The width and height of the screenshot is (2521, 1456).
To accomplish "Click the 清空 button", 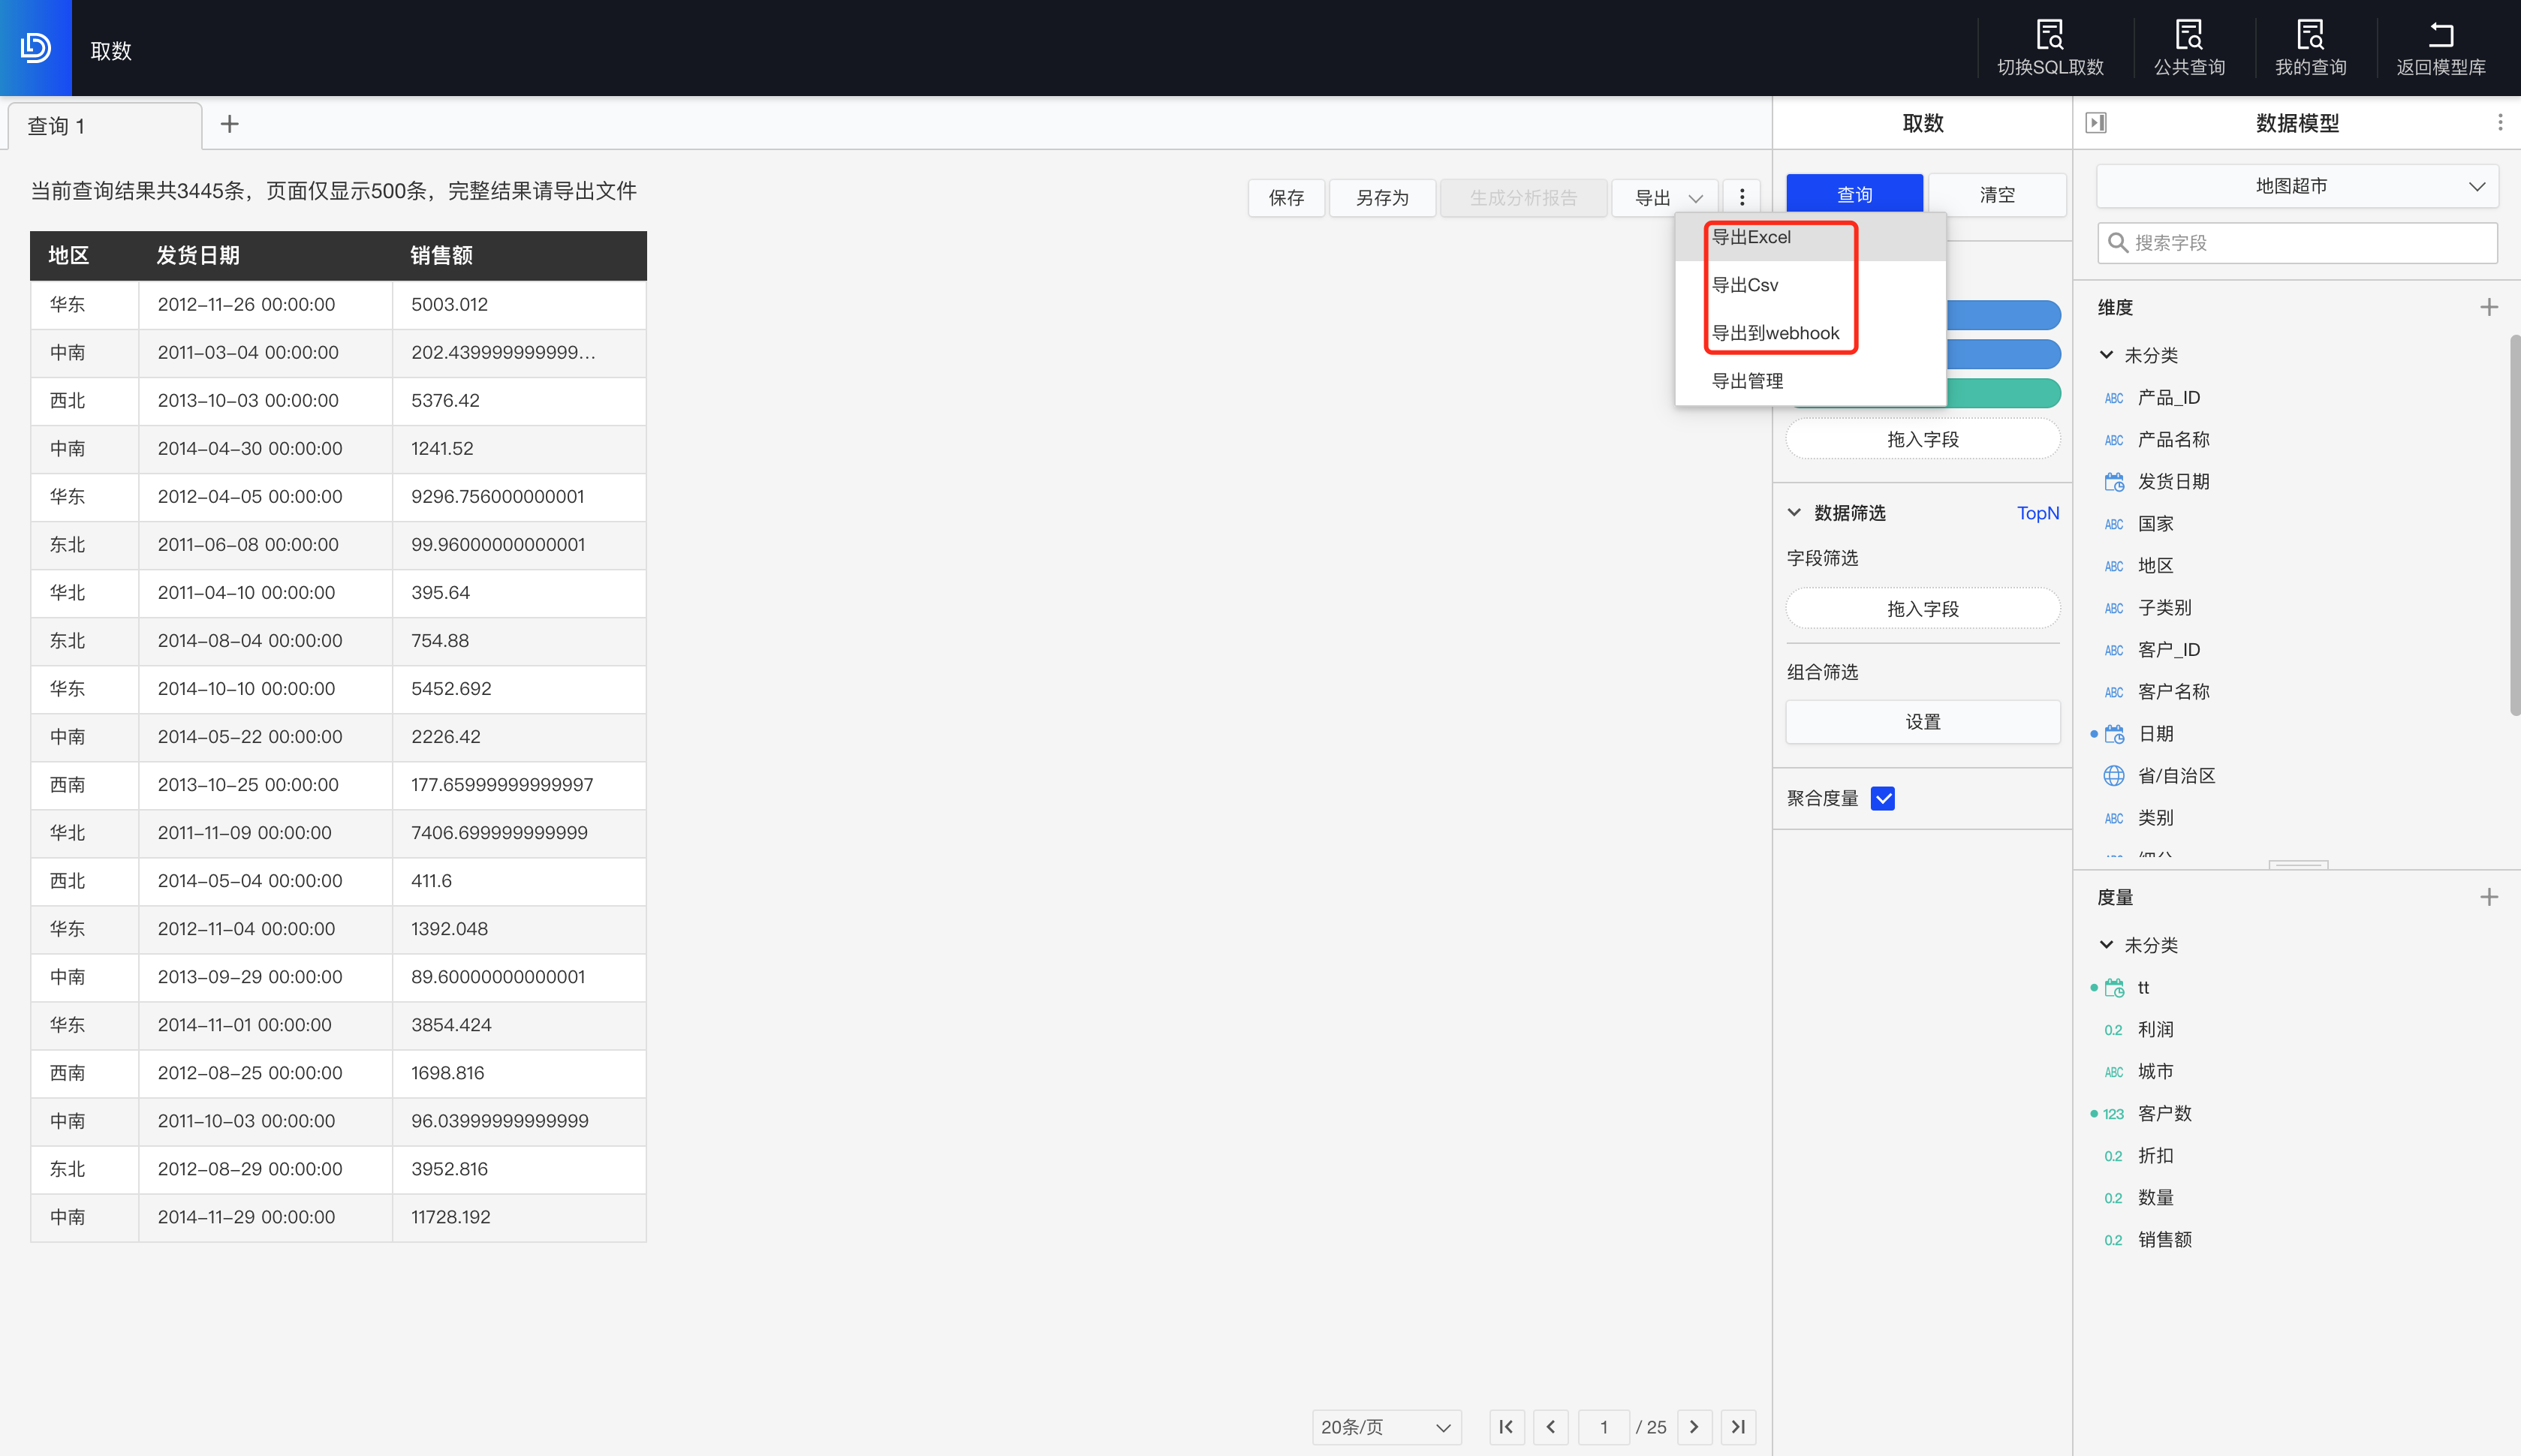I will point(1997,194).
